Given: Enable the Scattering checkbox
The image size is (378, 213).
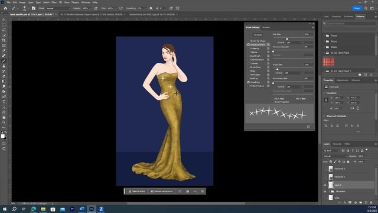Looking at the screenshot, I should tap(248, 49).
